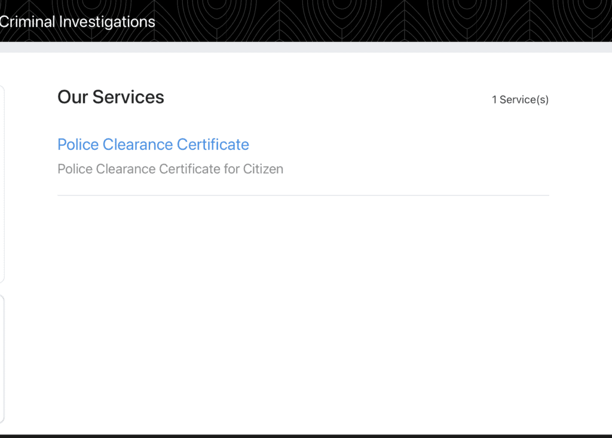612x438 pixels.
Task: Click the 'Police Clearance Certificate for Citizen' description
Action: [x=170, y=169]
